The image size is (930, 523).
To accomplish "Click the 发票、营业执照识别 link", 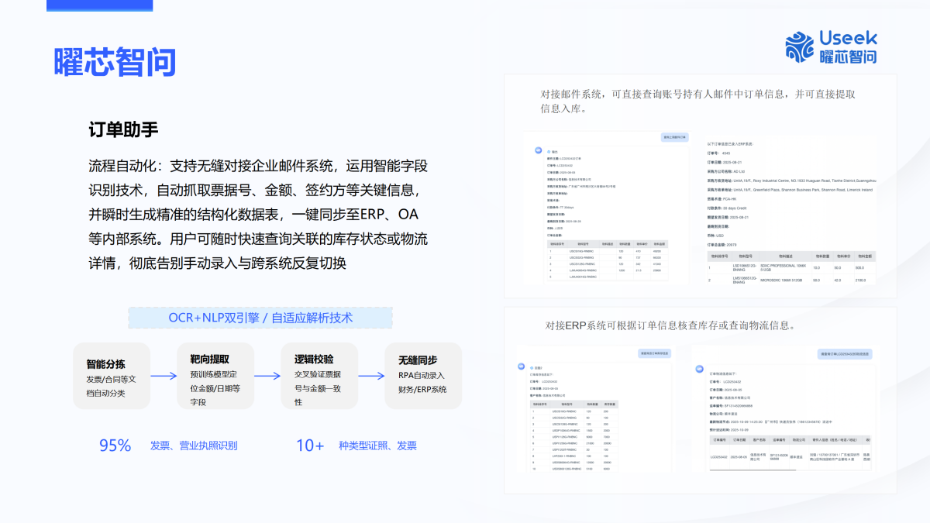I will pyautogui.click(x=192, y=446).
